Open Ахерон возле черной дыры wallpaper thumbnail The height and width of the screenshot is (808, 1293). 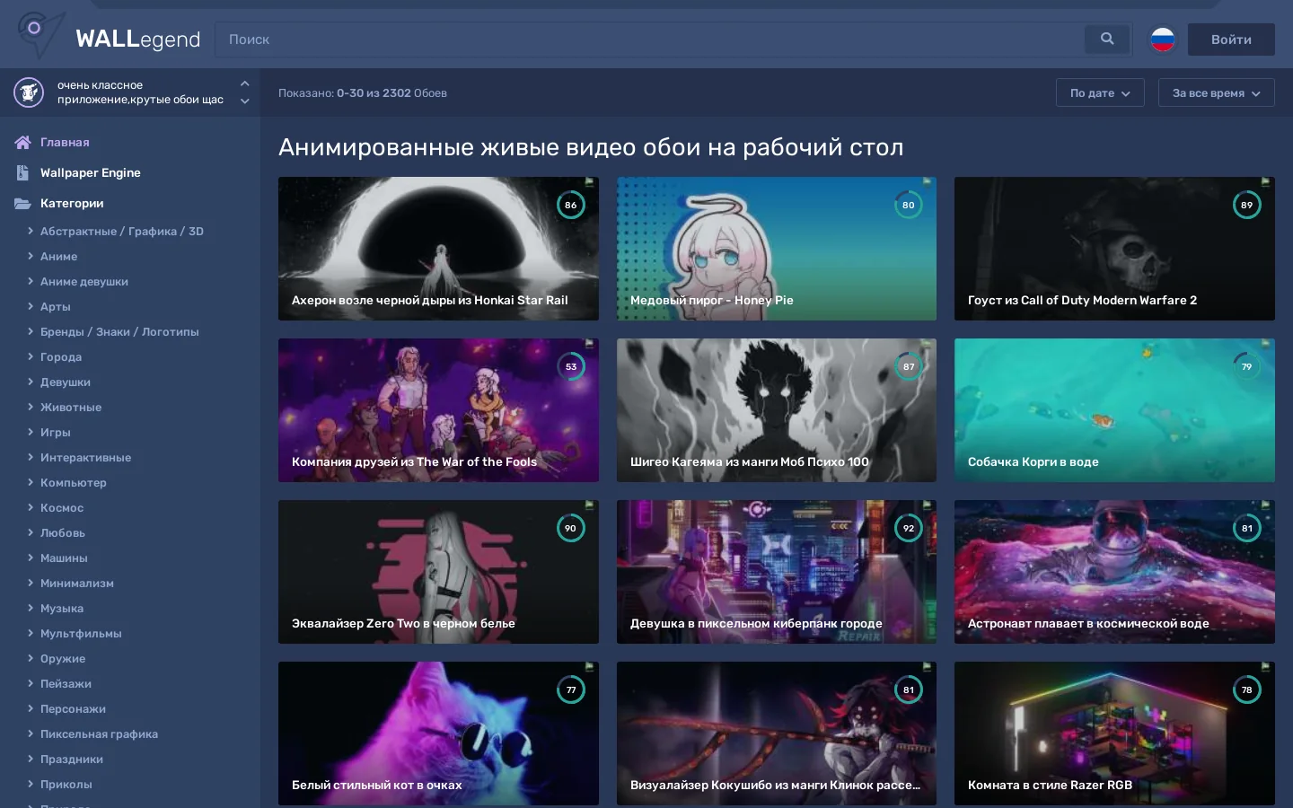point(438,249)
